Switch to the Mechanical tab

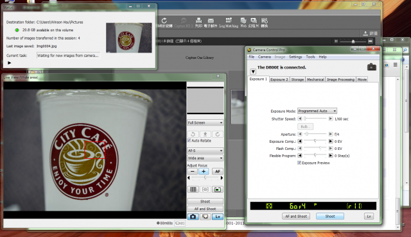[315, 79]
